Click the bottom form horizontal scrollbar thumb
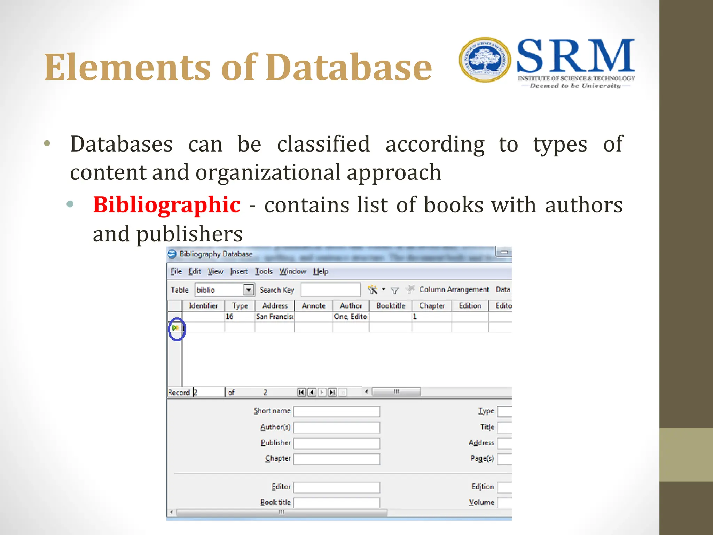 pyautogui.click(x=282, y=512)
